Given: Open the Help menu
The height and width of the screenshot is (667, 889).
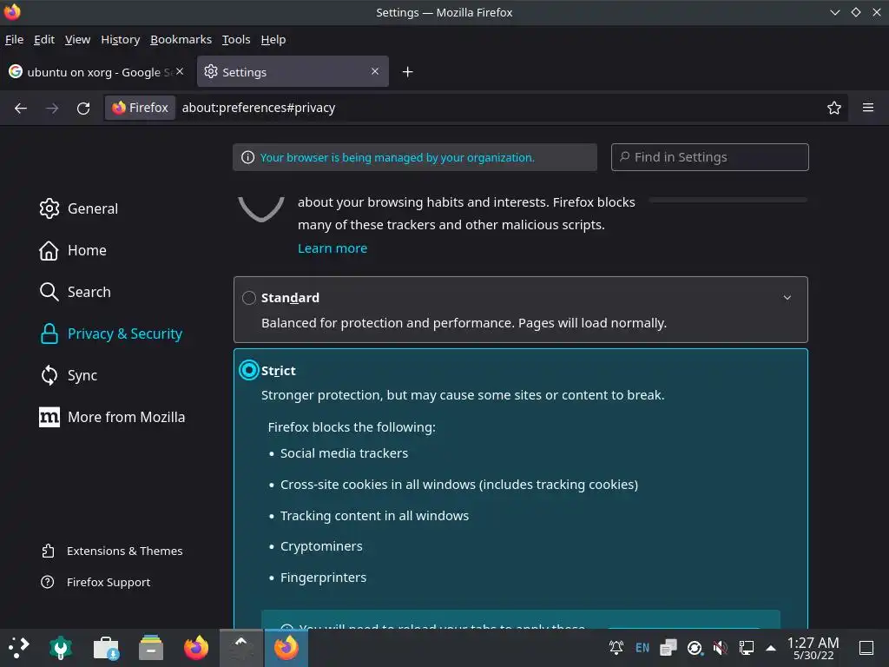Looking at the screenshot, I should click(x=273, y=40).
